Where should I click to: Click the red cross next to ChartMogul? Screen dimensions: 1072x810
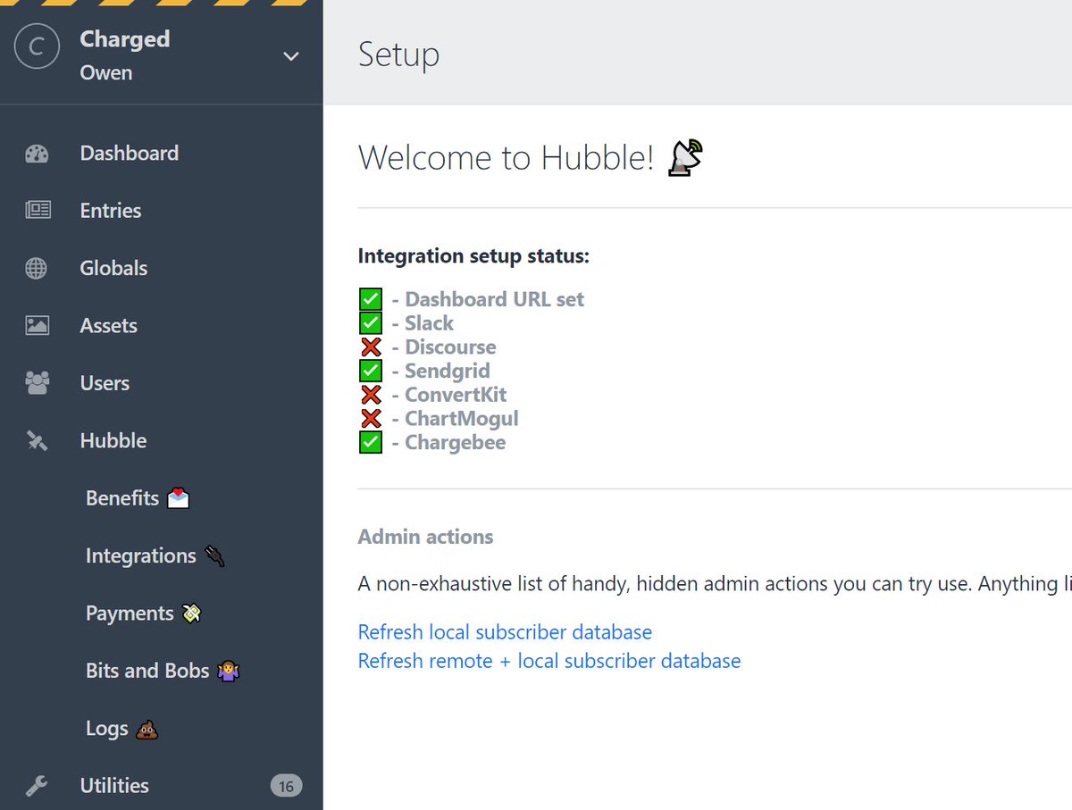[371, 419]
